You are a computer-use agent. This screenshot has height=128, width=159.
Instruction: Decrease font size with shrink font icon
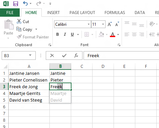pyautogui.click(x=117, y=24)
